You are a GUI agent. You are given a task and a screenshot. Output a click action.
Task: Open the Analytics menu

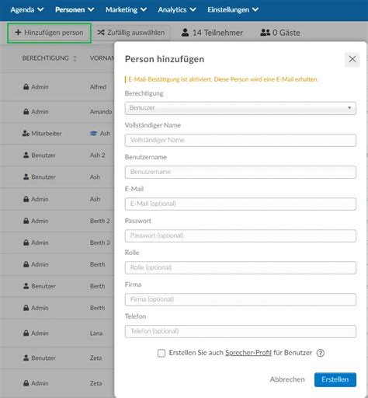pos(177,10)
